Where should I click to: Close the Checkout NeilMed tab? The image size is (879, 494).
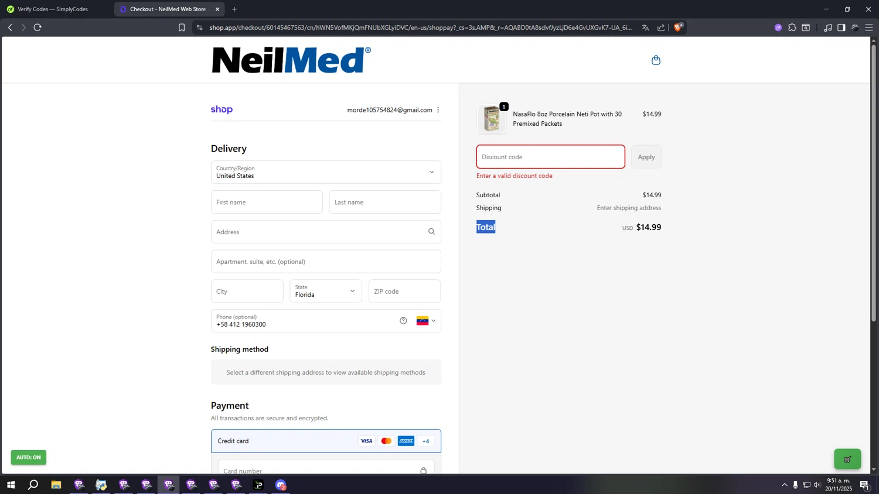coord(217,9)
